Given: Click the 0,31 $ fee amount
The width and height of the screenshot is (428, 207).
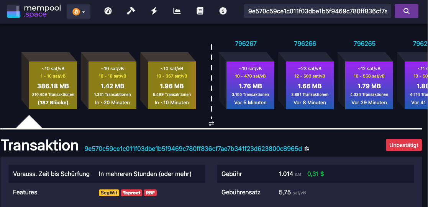Looking at the screenshot, I should pos(316,174).
